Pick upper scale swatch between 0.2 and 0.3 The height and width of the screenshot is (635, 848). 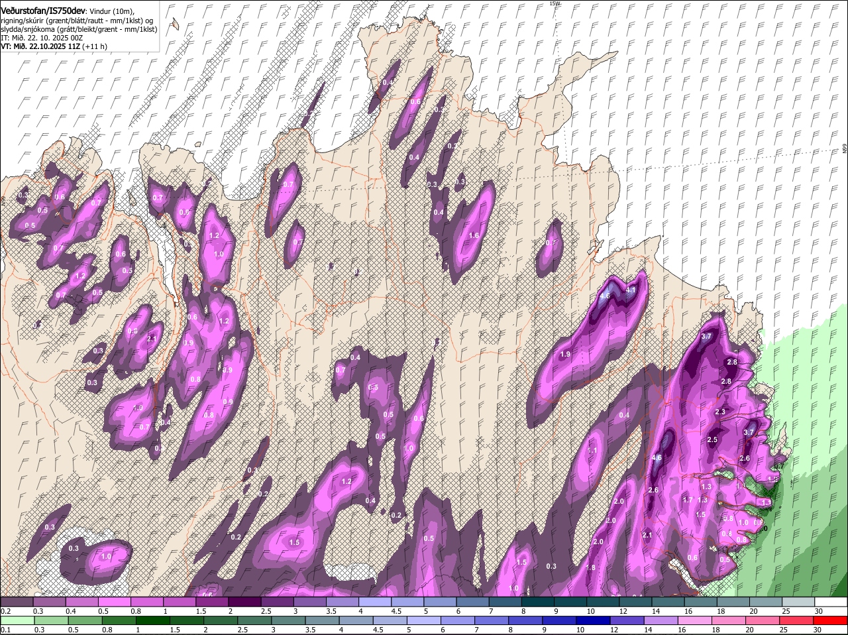17,602
